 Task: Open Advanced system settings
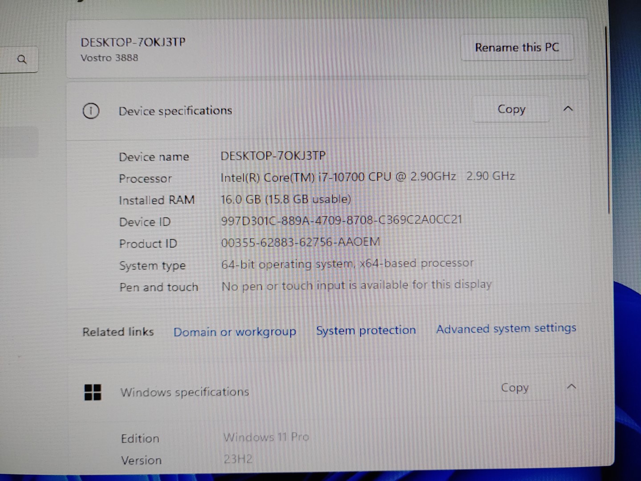coord(506,328)
